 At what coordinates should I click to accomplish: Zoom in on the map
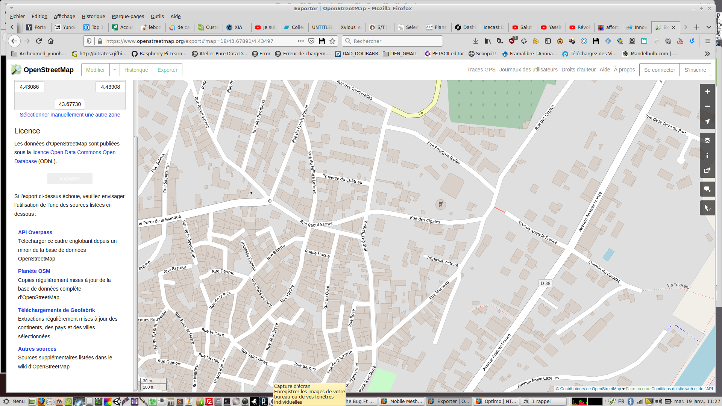(x=707, y=91)
